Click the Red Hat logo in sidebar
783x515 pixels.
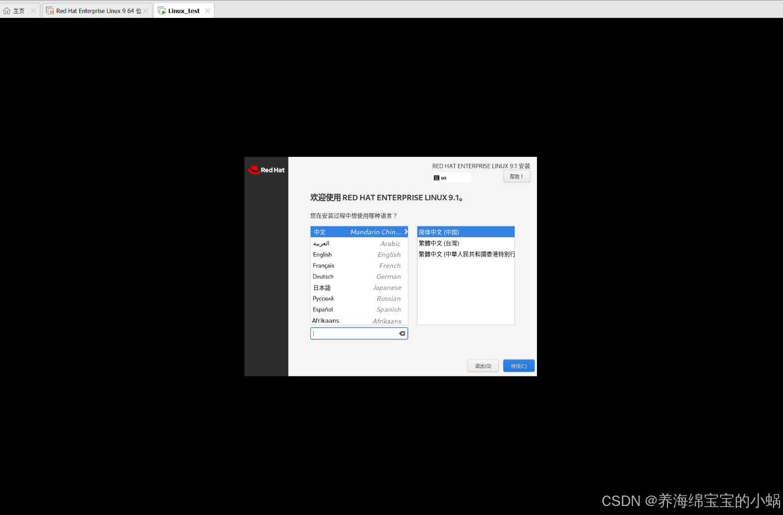tap(266, 170)
